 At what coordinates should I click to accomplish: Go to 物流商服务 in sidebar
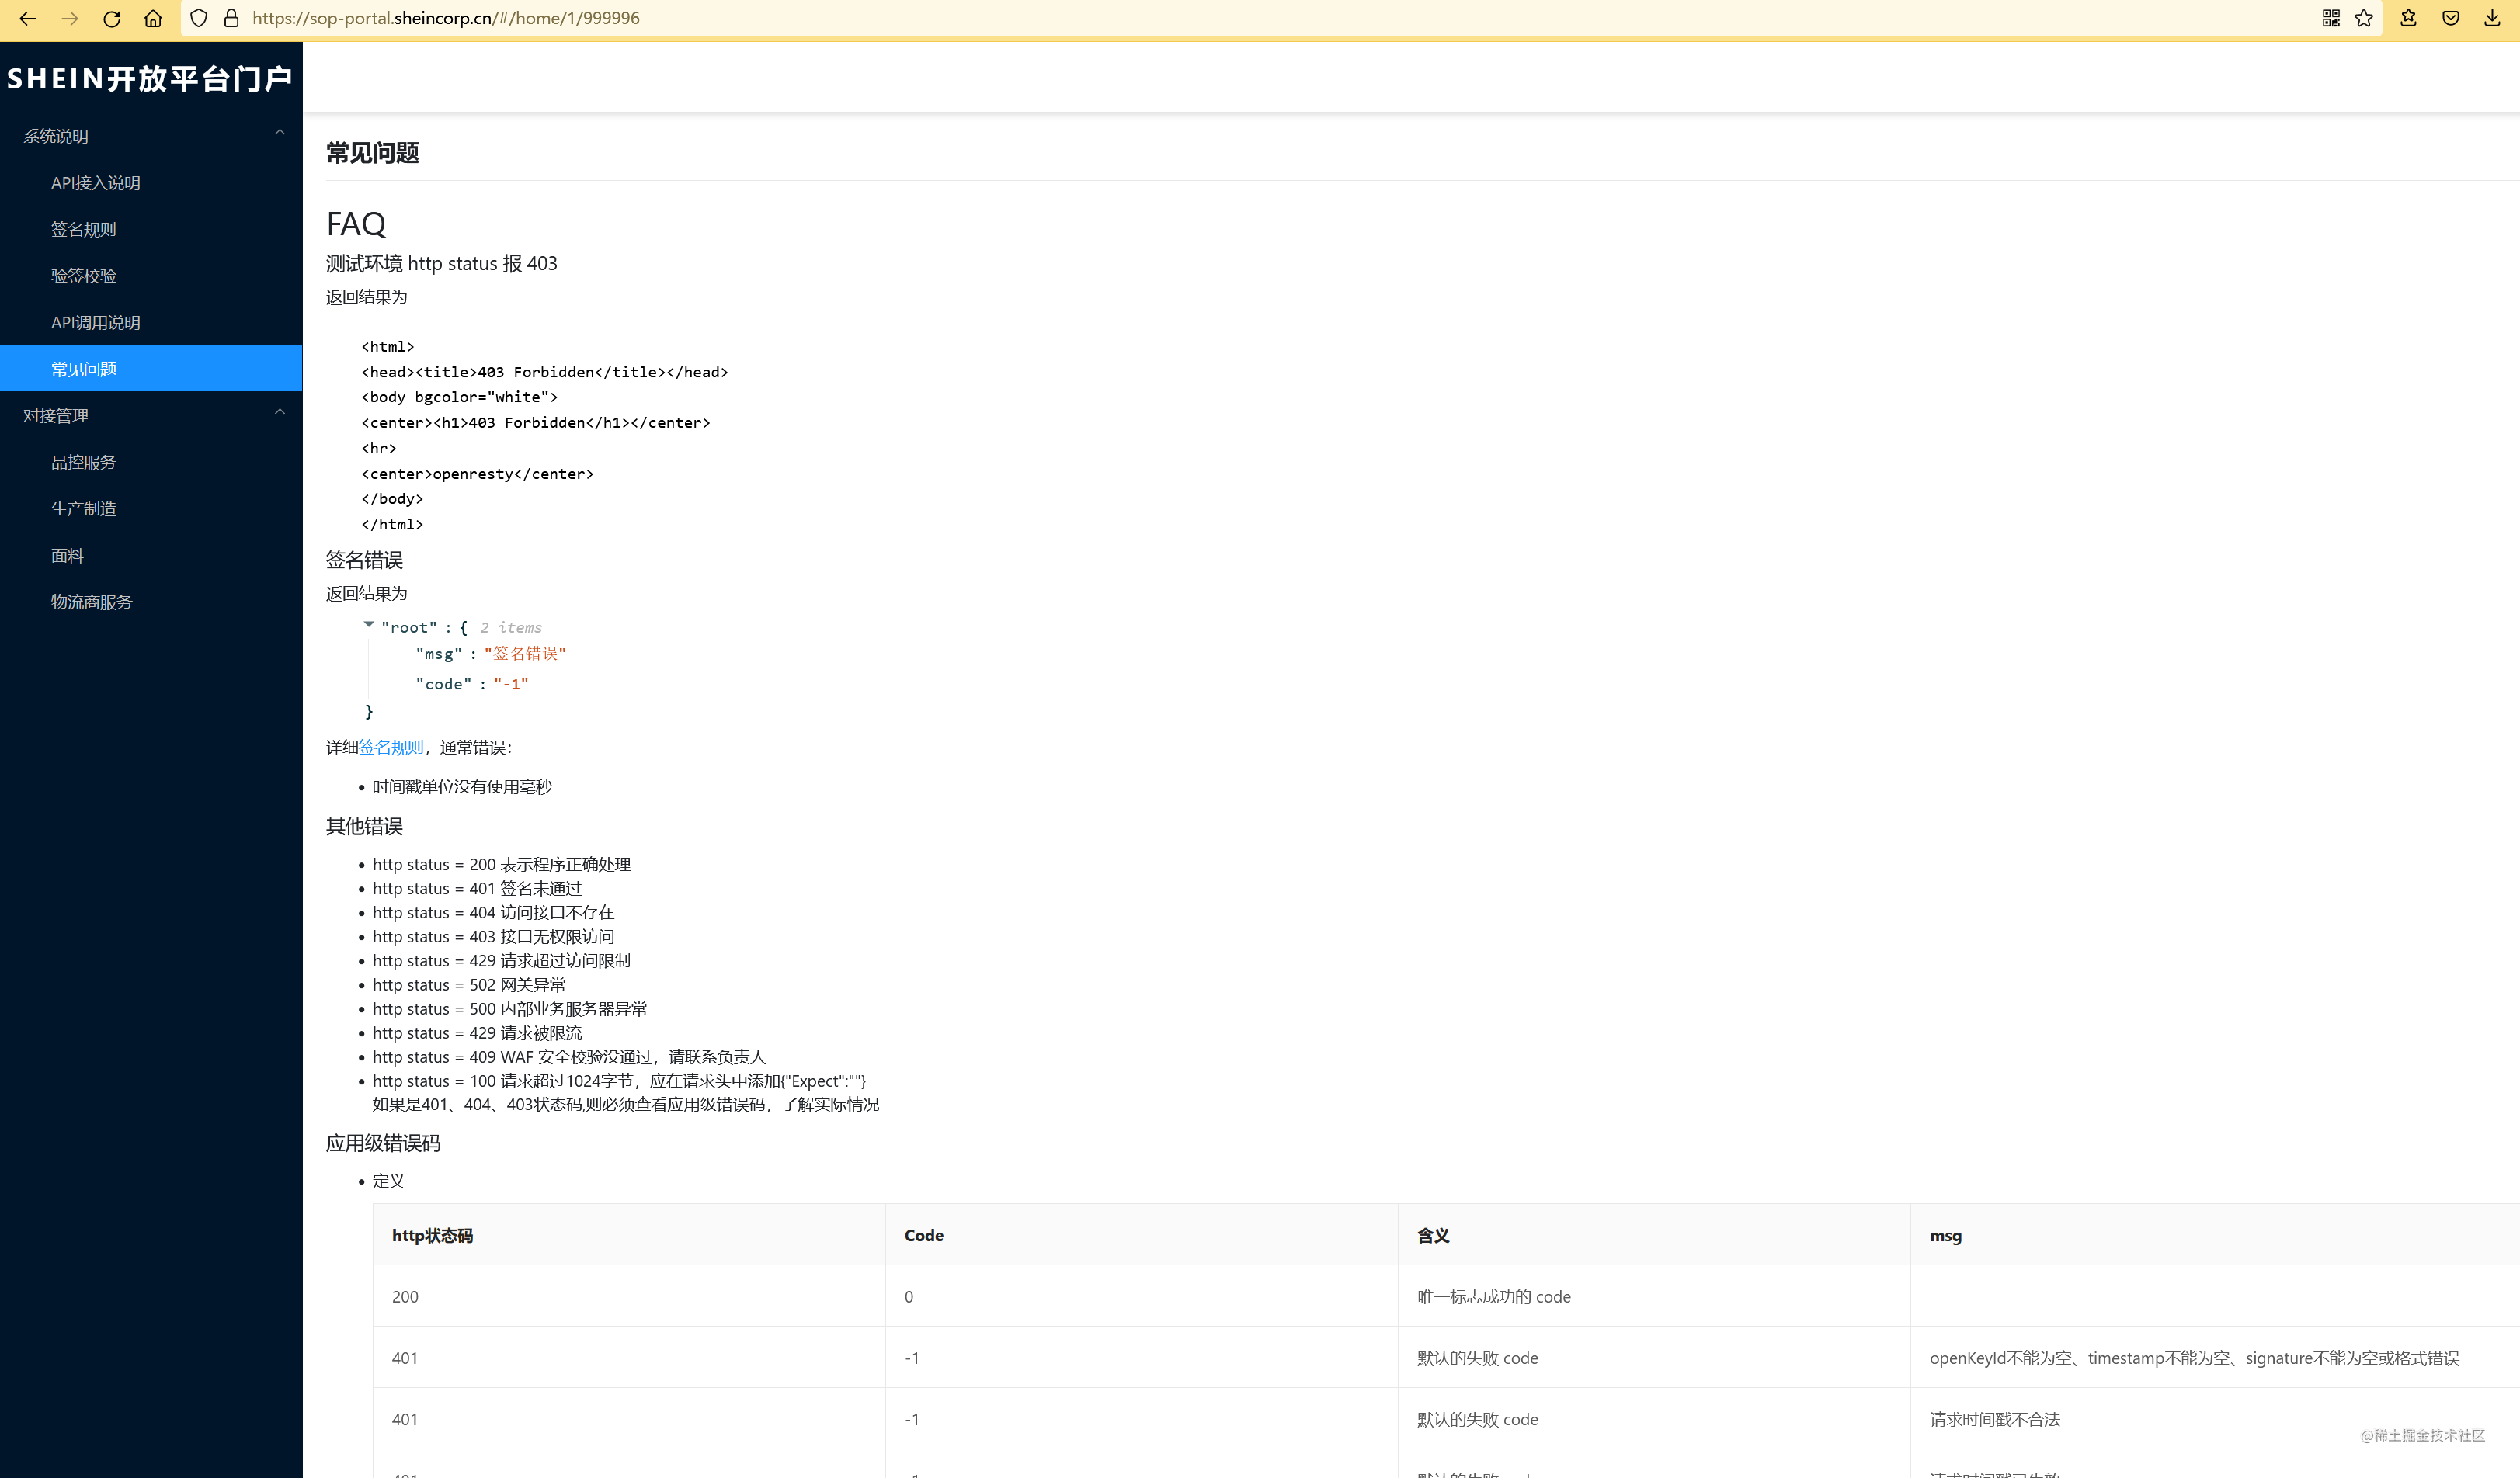[92, 602]
